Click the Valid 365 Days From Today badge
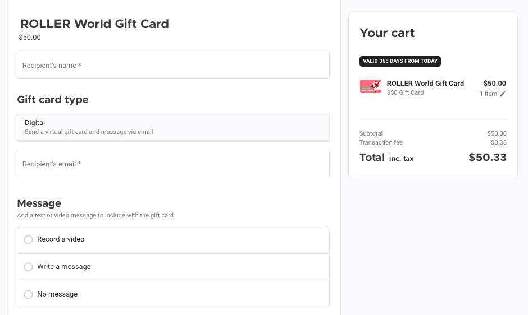528x315 pixels. [400, 61]
